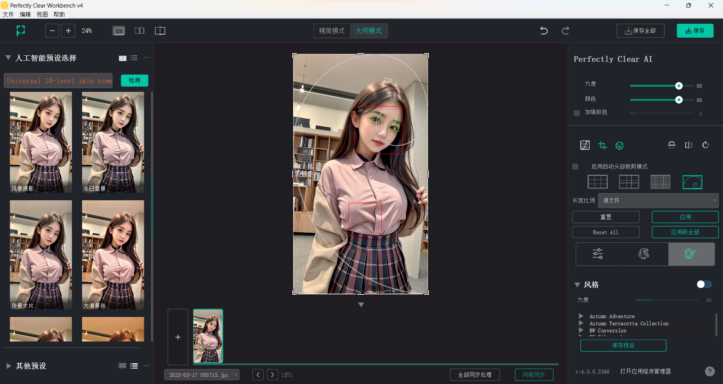The image size is (723, 384).
Task: Switch to 精简模式 tab
Action: (332, 31)
